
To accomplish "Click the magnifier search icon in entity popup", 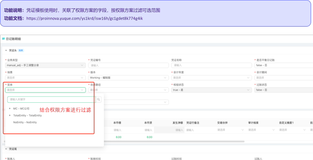I will 98,99.
